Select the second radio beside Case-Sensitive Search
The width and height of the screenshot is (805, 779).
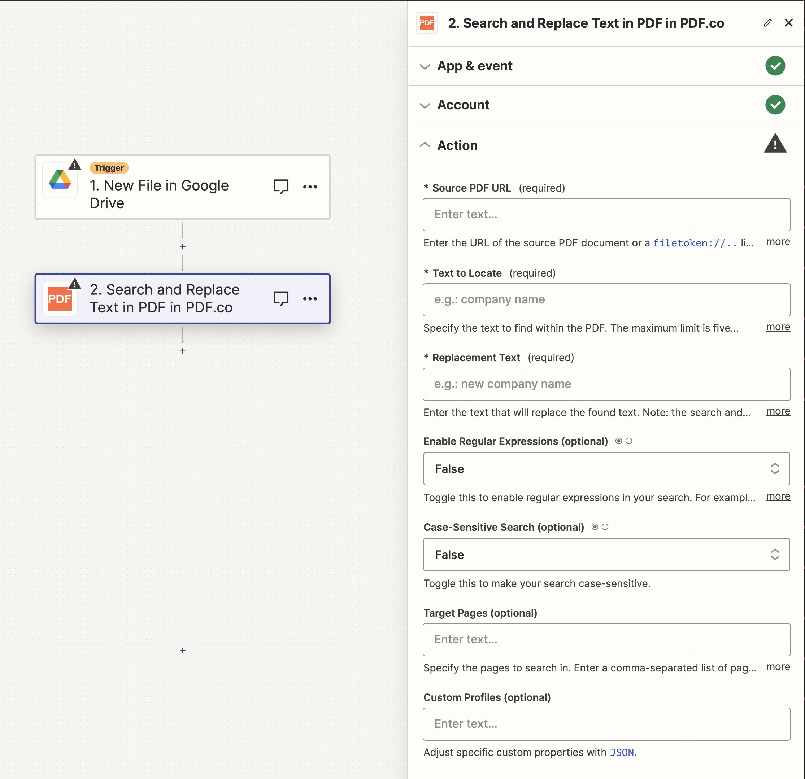pos(606,526)
